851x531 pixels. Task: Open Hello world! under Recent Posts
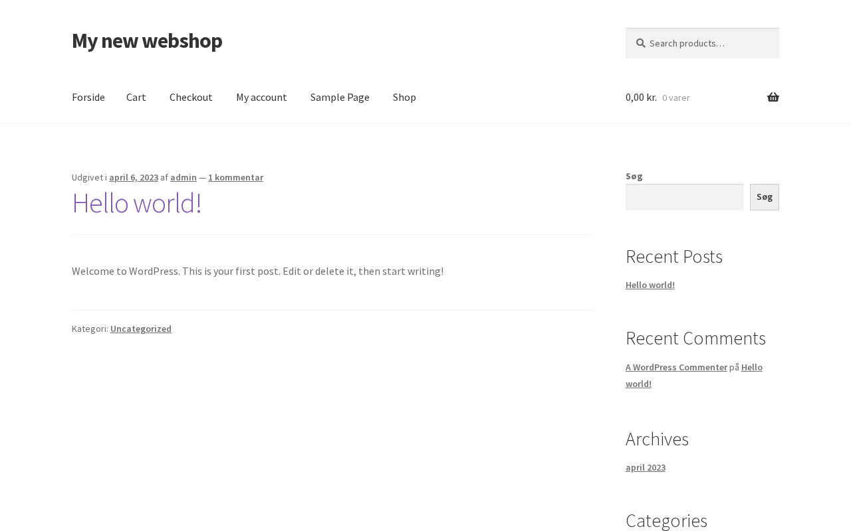[650, 285]
